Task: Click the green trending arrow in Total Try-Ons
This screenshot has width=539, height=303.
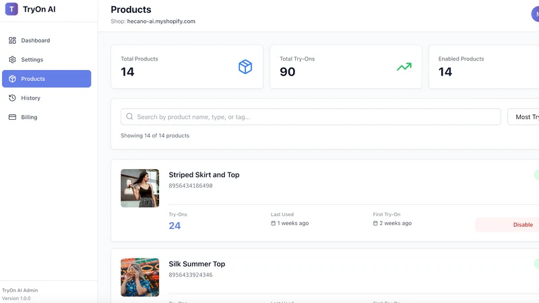Action: tap(404, 67)
